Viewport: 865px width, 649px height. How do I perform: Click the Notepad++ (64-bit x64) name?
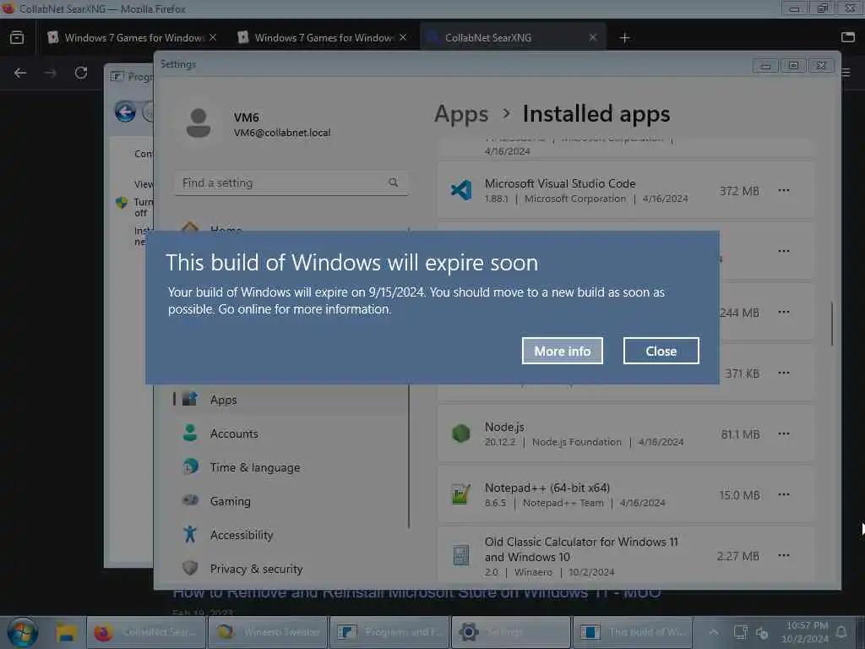click(547, 488)
